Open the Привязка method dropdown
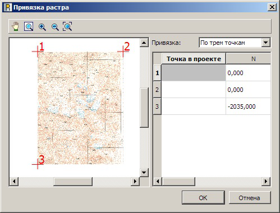Viewport: 280px width, 213px height. [x=266, y=43]
